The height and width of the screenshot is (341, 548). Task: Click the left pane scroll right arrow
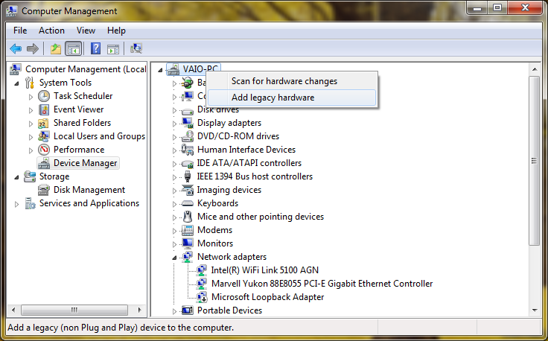point(139,310)
